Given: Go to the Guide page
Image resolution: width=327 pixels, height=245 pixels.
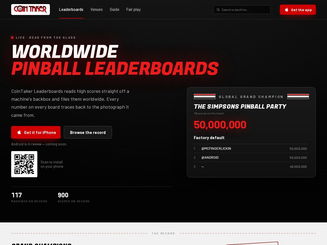Looking at the screenshot, I should [114, 10].
